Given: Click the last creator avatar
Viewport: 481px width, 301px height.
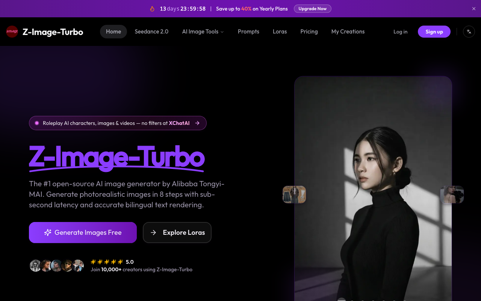Looking at the screenshot, I should click(x=78, y=266).
